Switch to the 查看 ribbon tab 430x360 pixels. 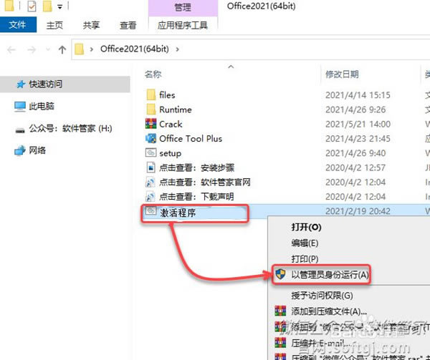pyautogui.click(x=128, y=25)
